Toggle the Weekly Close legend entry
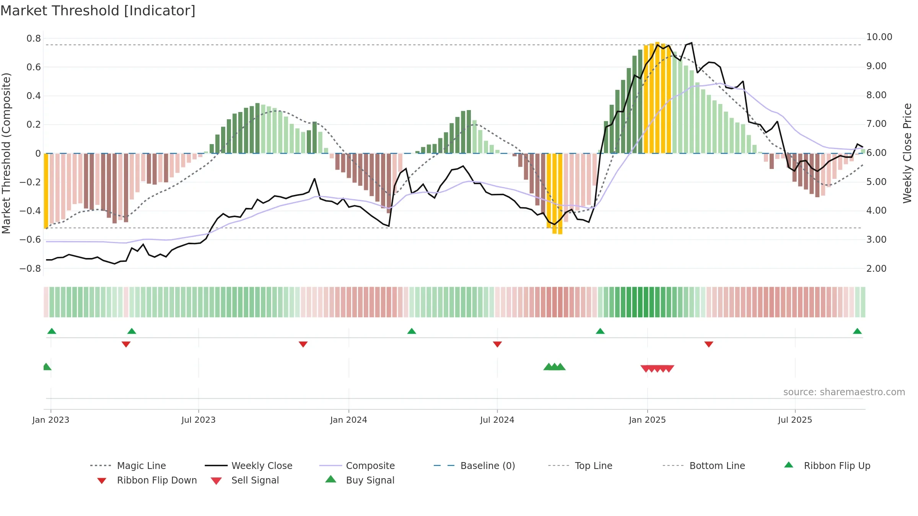This screenshot has width=918, height=516. click(249, 466)
